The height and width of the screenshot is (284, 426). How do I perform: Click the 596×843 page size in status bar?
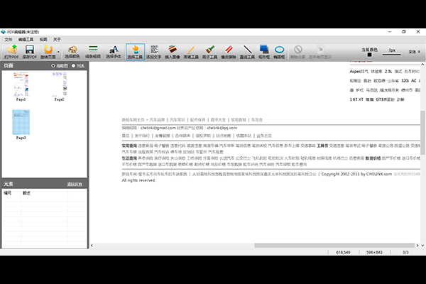(374, 253)
